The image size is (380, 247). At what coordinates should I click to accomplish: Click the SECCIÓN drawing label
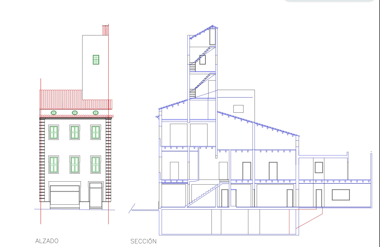point(143,241)
